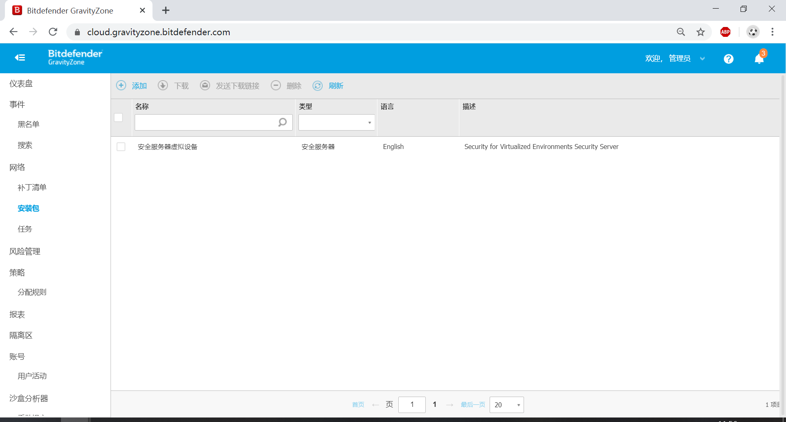Tick the select-all checkbox in the table header
The image size is (786, 422).
point(118,117)
